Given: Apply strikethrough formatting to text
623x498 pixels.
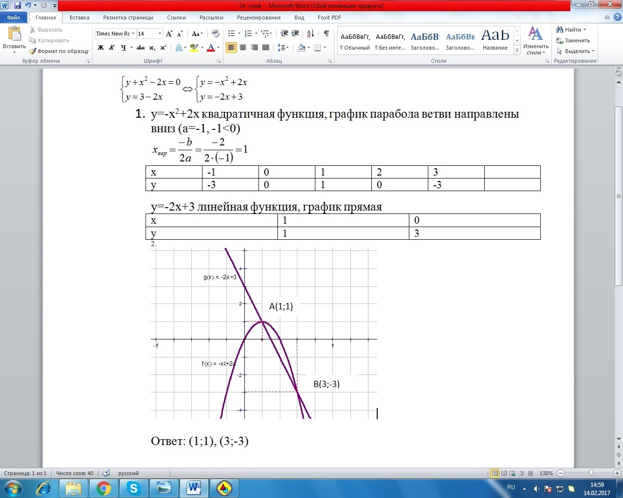Looking at the screenshot, I should pyautogui.click(x=141, y=48).
